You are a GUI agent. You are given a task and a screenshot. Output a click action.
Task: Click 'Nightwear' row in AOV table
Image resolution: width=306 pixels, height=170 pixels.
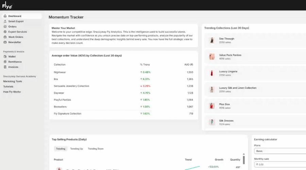123,72
